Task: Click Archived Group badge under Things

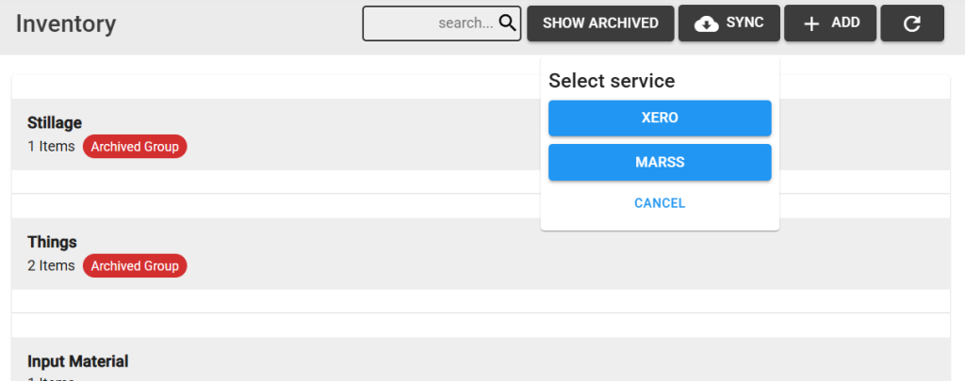Action: click(135, 265)
